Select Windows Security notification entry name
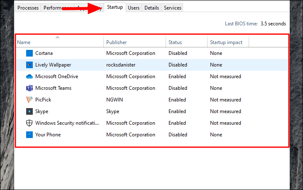The width and height of the screenshot is (303, 190). click(67, 123)
